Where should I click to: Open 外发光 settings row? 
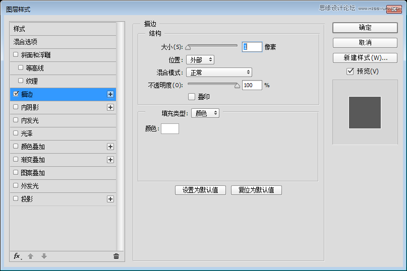coord(63,186)
